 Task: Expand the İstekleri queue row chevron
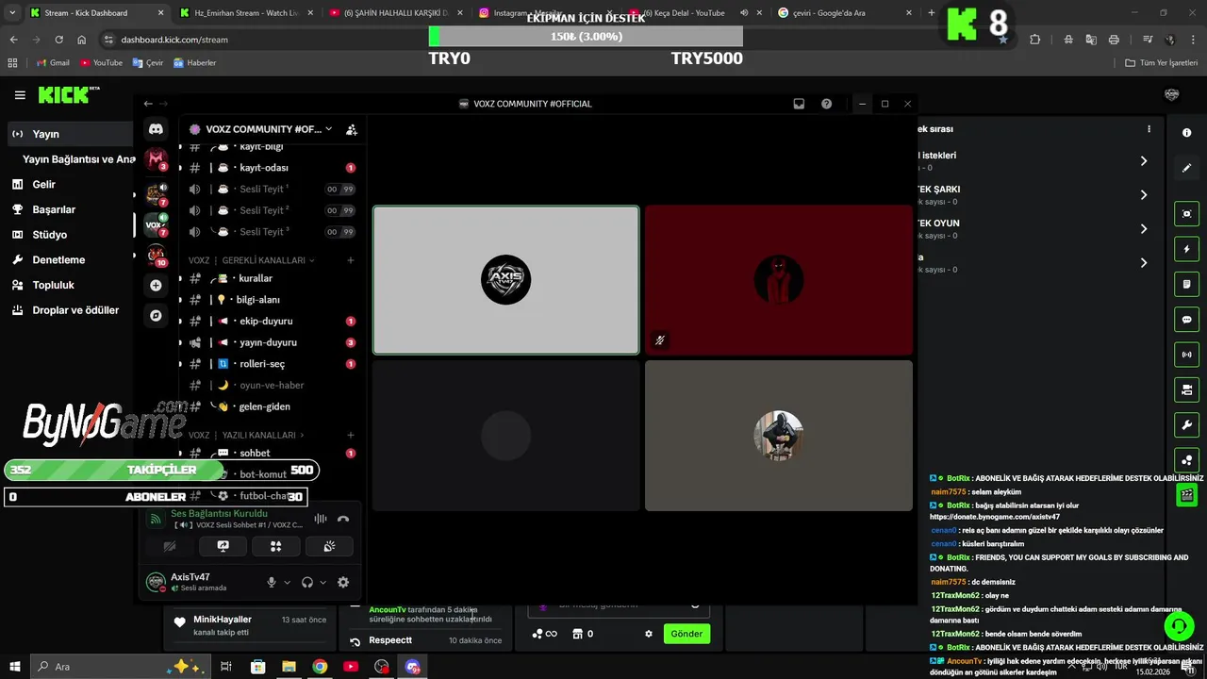(x=1144, y=161)
